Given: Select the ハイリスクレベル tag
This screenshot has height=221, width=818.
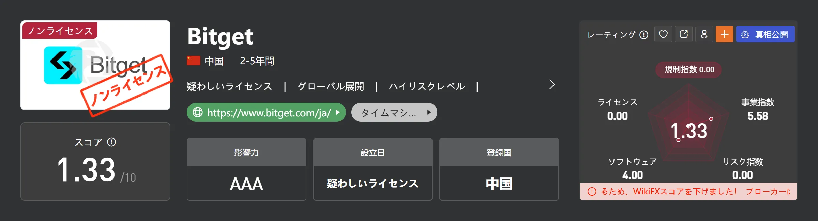Looking at the screenshot, I should pos(427,86).
